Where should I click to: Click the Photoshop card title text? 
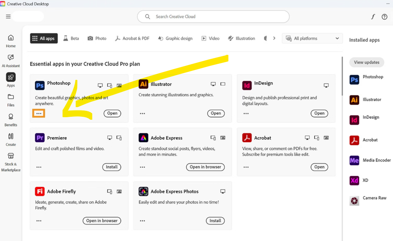pyautogui.click(x=59, y=83)
